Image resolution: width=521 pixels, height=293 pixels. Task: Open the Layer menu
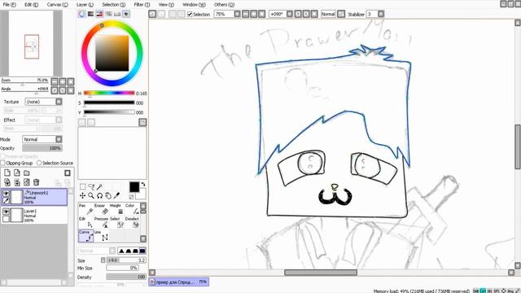tap(85, 5)
